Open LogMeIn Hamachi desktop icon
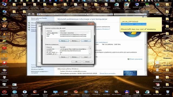Screen dimensions: 173x97 pos(15,93)
